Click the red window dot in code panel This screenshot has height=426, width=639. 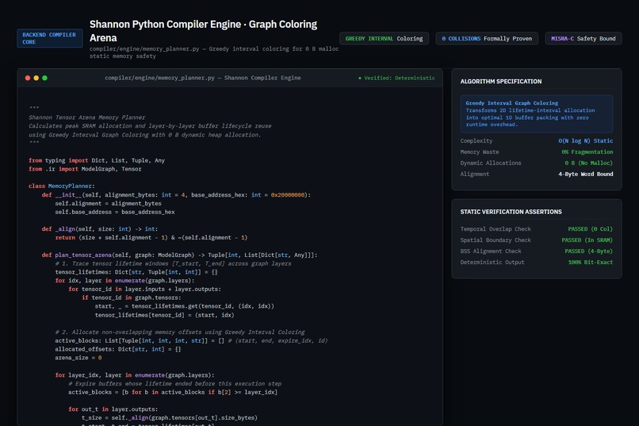pos(28,78)
